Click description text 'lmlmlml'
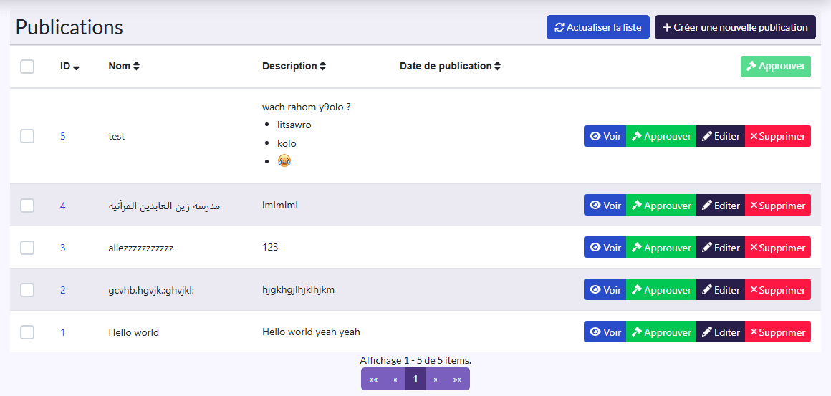The image size is (831, 396). (280, 205)
